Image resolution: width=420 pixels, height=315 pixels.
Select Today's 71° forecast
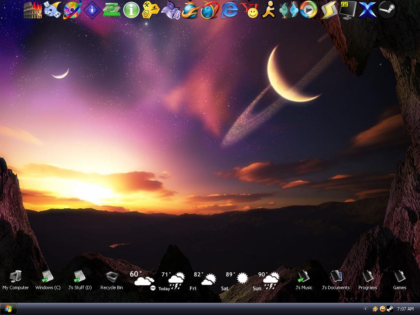click(x=173, y=281)
